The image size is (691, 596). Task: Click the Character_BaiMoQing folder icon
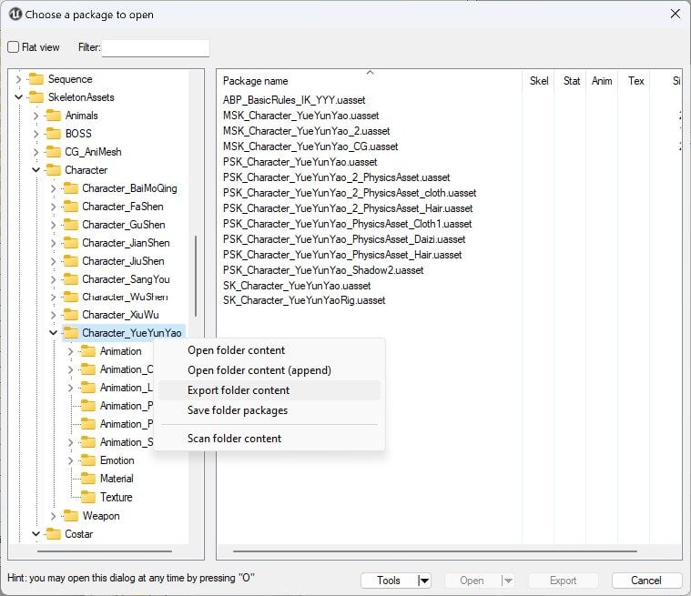click(x=70, y=188)
